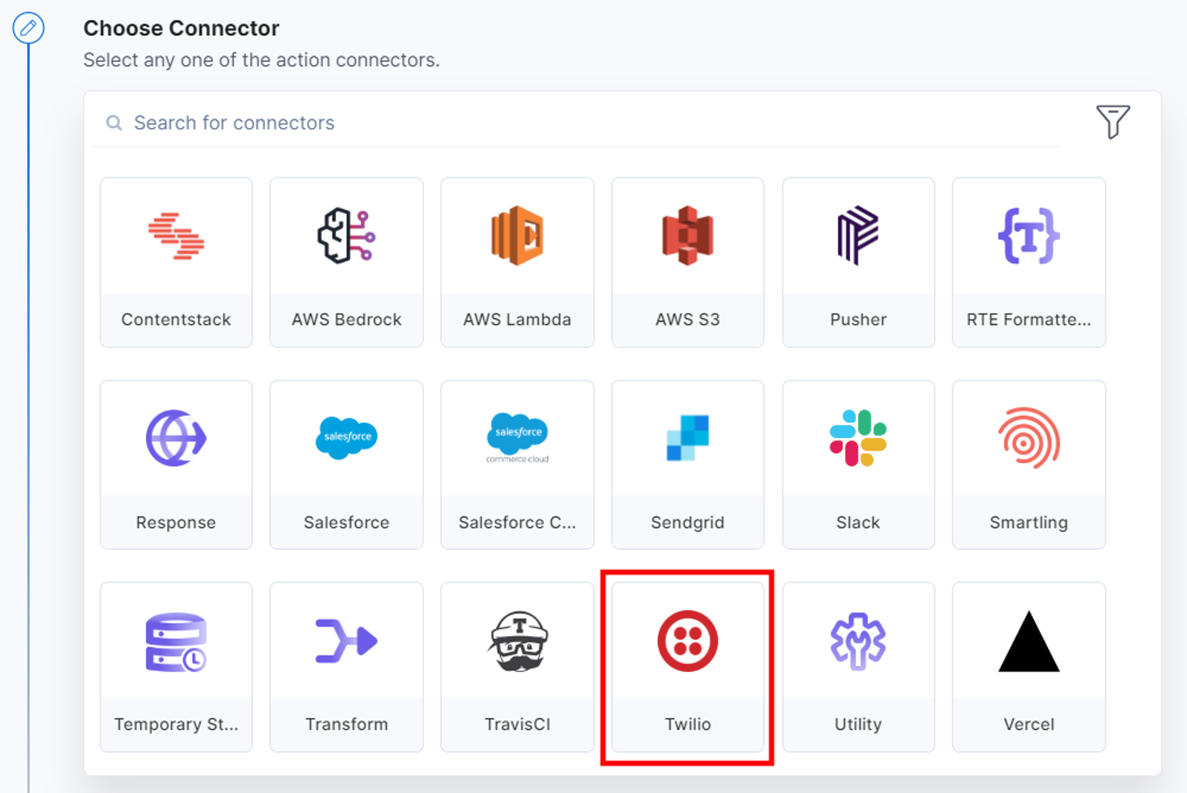Click the Vercel label
Image resolution: width=1187 pixels, height=793 pixels.
pos(1029,724)
